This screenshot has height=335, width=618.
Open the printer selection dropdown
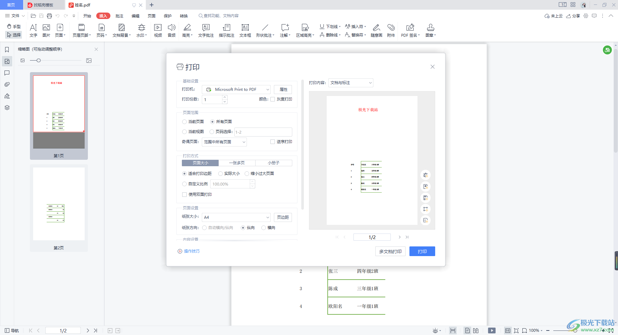[x=236, y=90]
